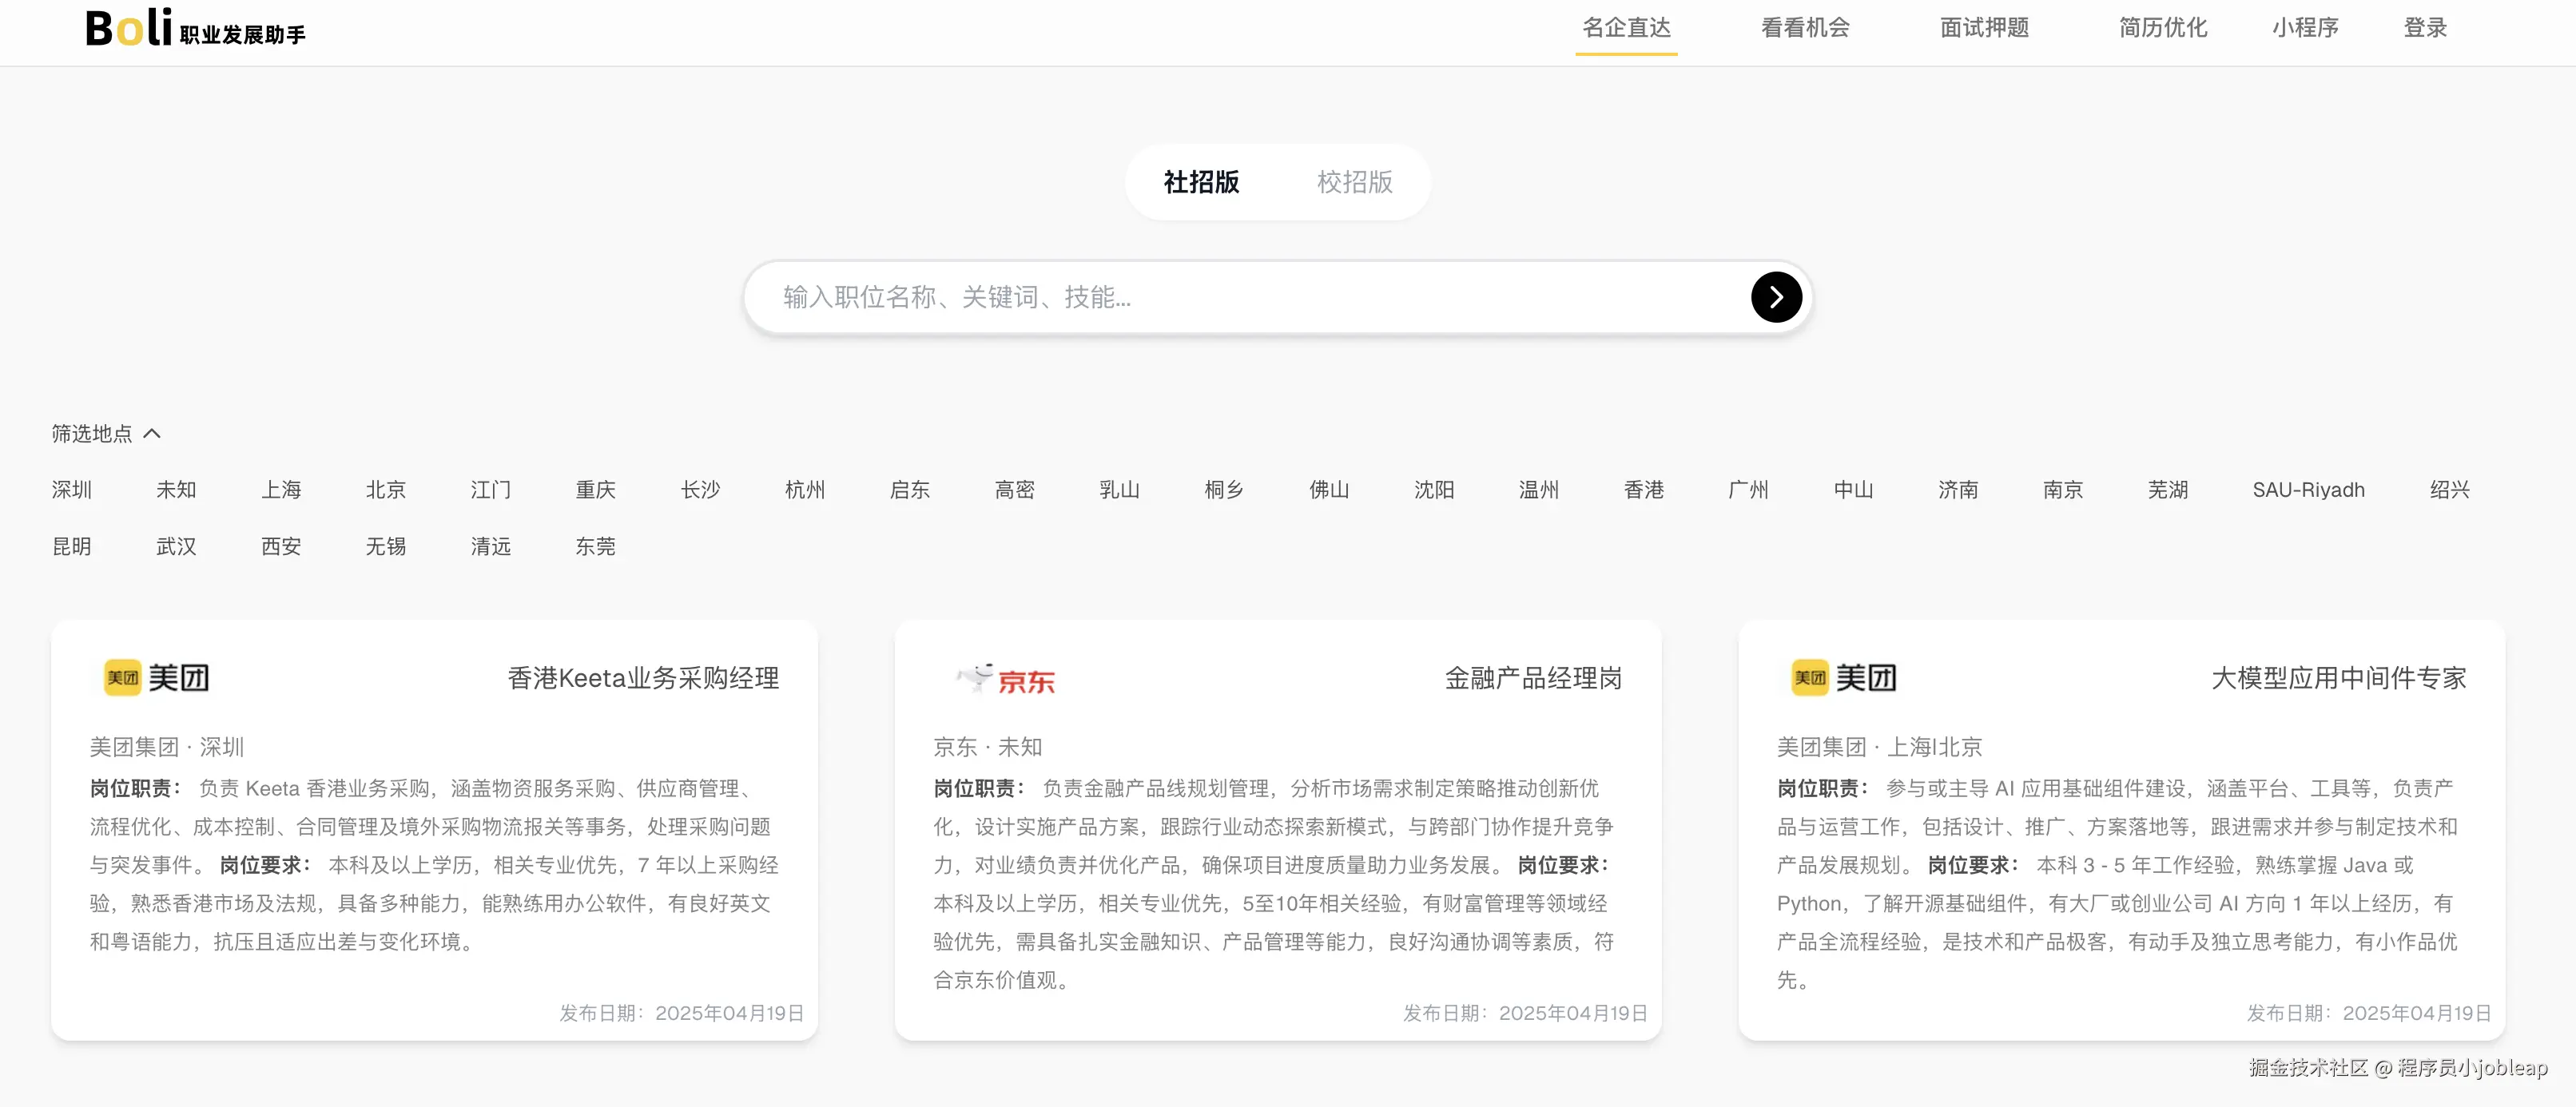Filter jobs by 深圳 location

click(72, 490)
